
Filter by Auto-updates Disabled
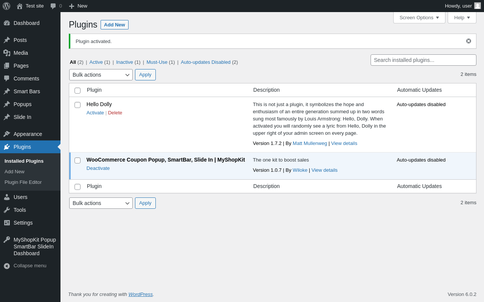point(206,62)
